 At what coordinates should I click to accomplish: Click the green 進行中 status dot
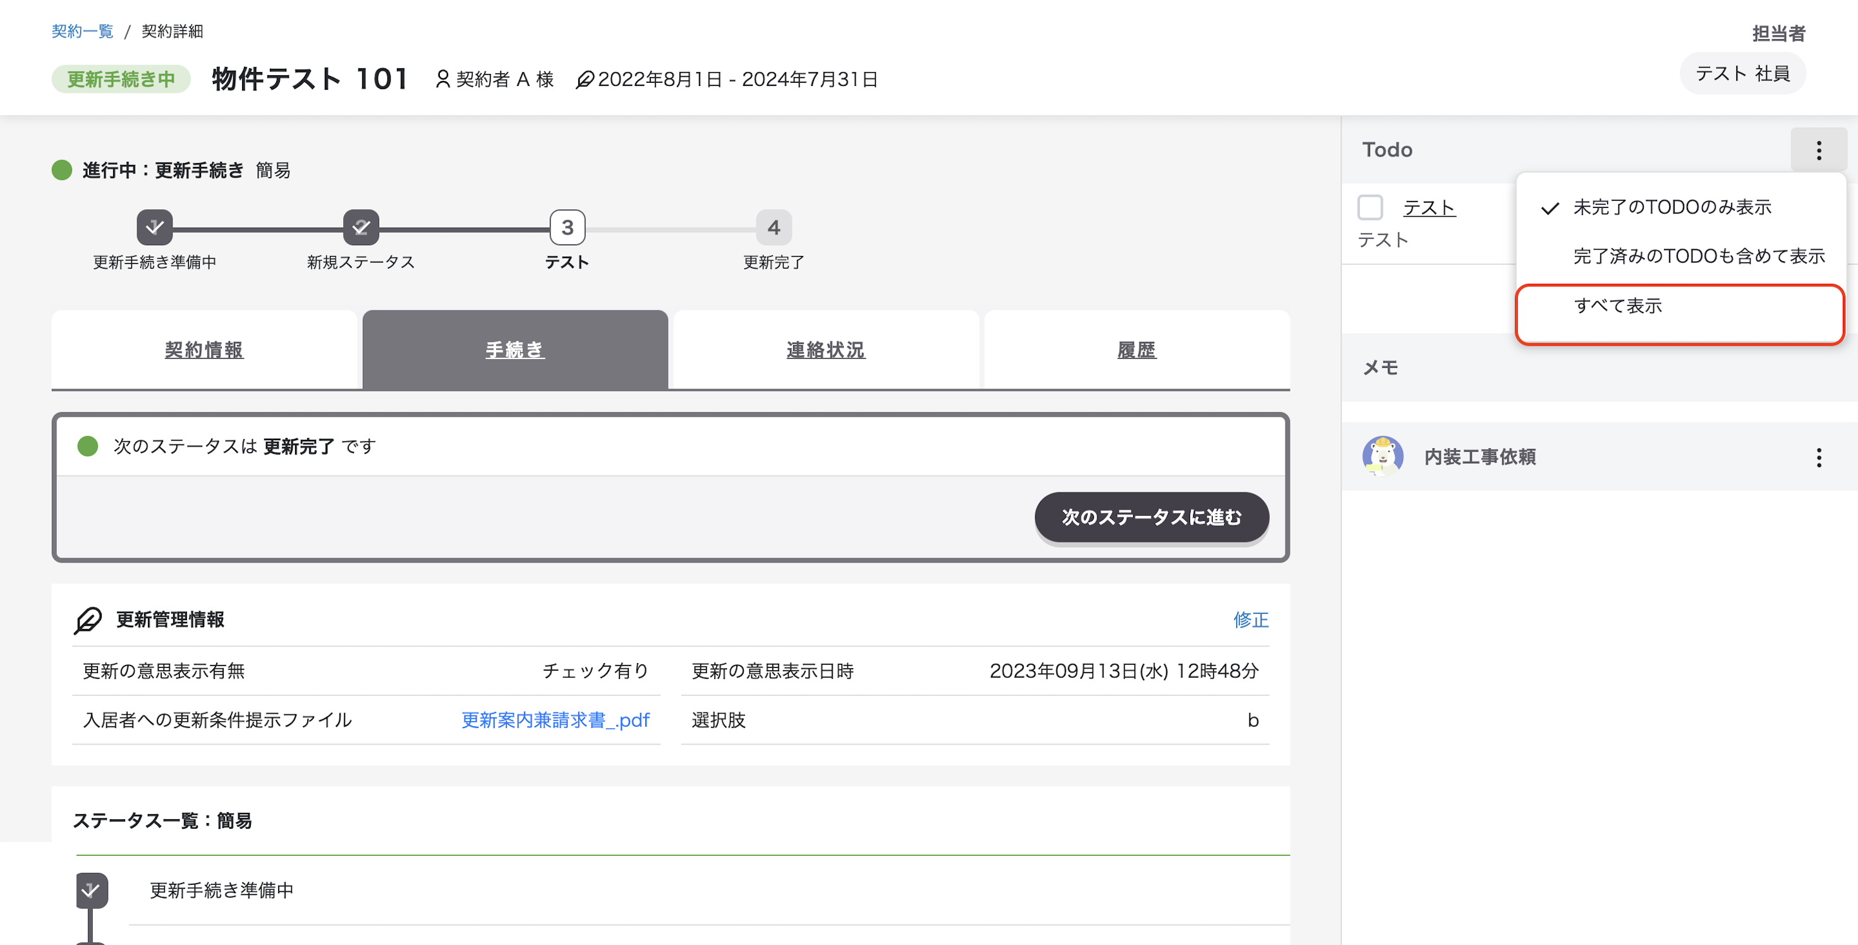tap(62, 170)
